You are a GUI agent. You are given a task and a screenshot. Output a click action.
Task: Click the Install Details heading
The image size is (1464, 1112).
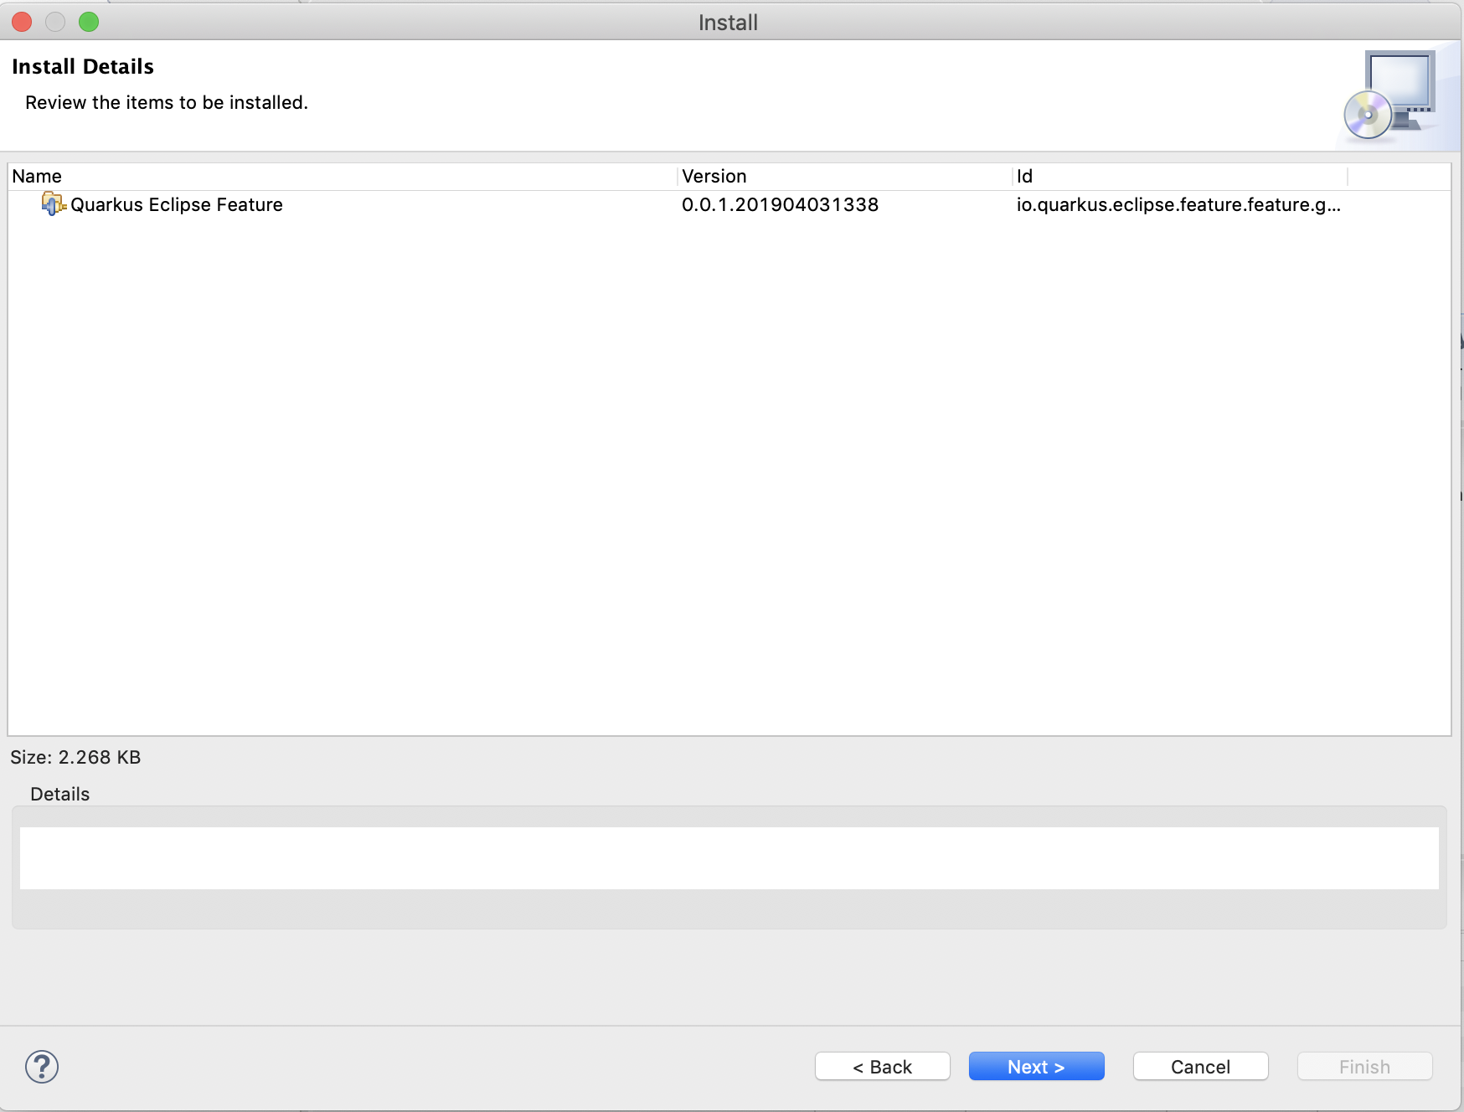point(83,66)
